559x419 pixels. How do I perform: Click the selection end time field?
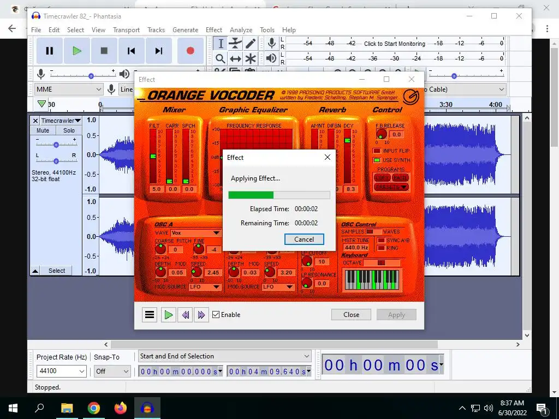pos(269,372)
